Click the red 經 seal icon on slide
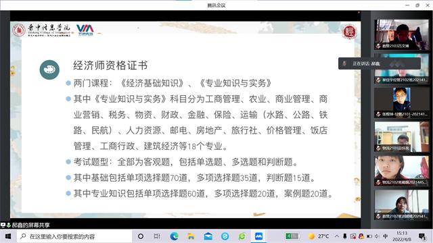Viewport: 433px width, 243px height. [x=349, y=32]
